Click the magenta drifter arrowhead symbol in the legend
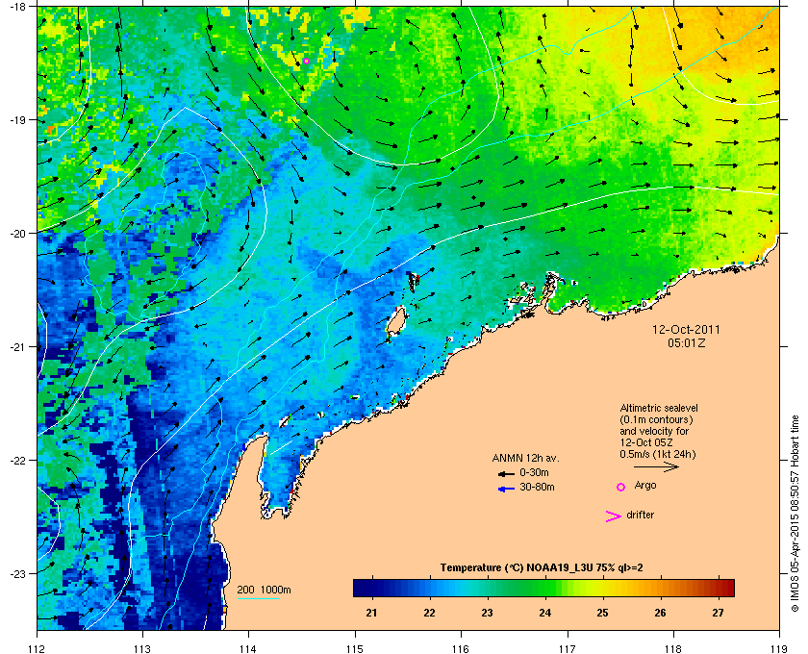This screenshot has width=808, height=654. (x=614, y=516)
